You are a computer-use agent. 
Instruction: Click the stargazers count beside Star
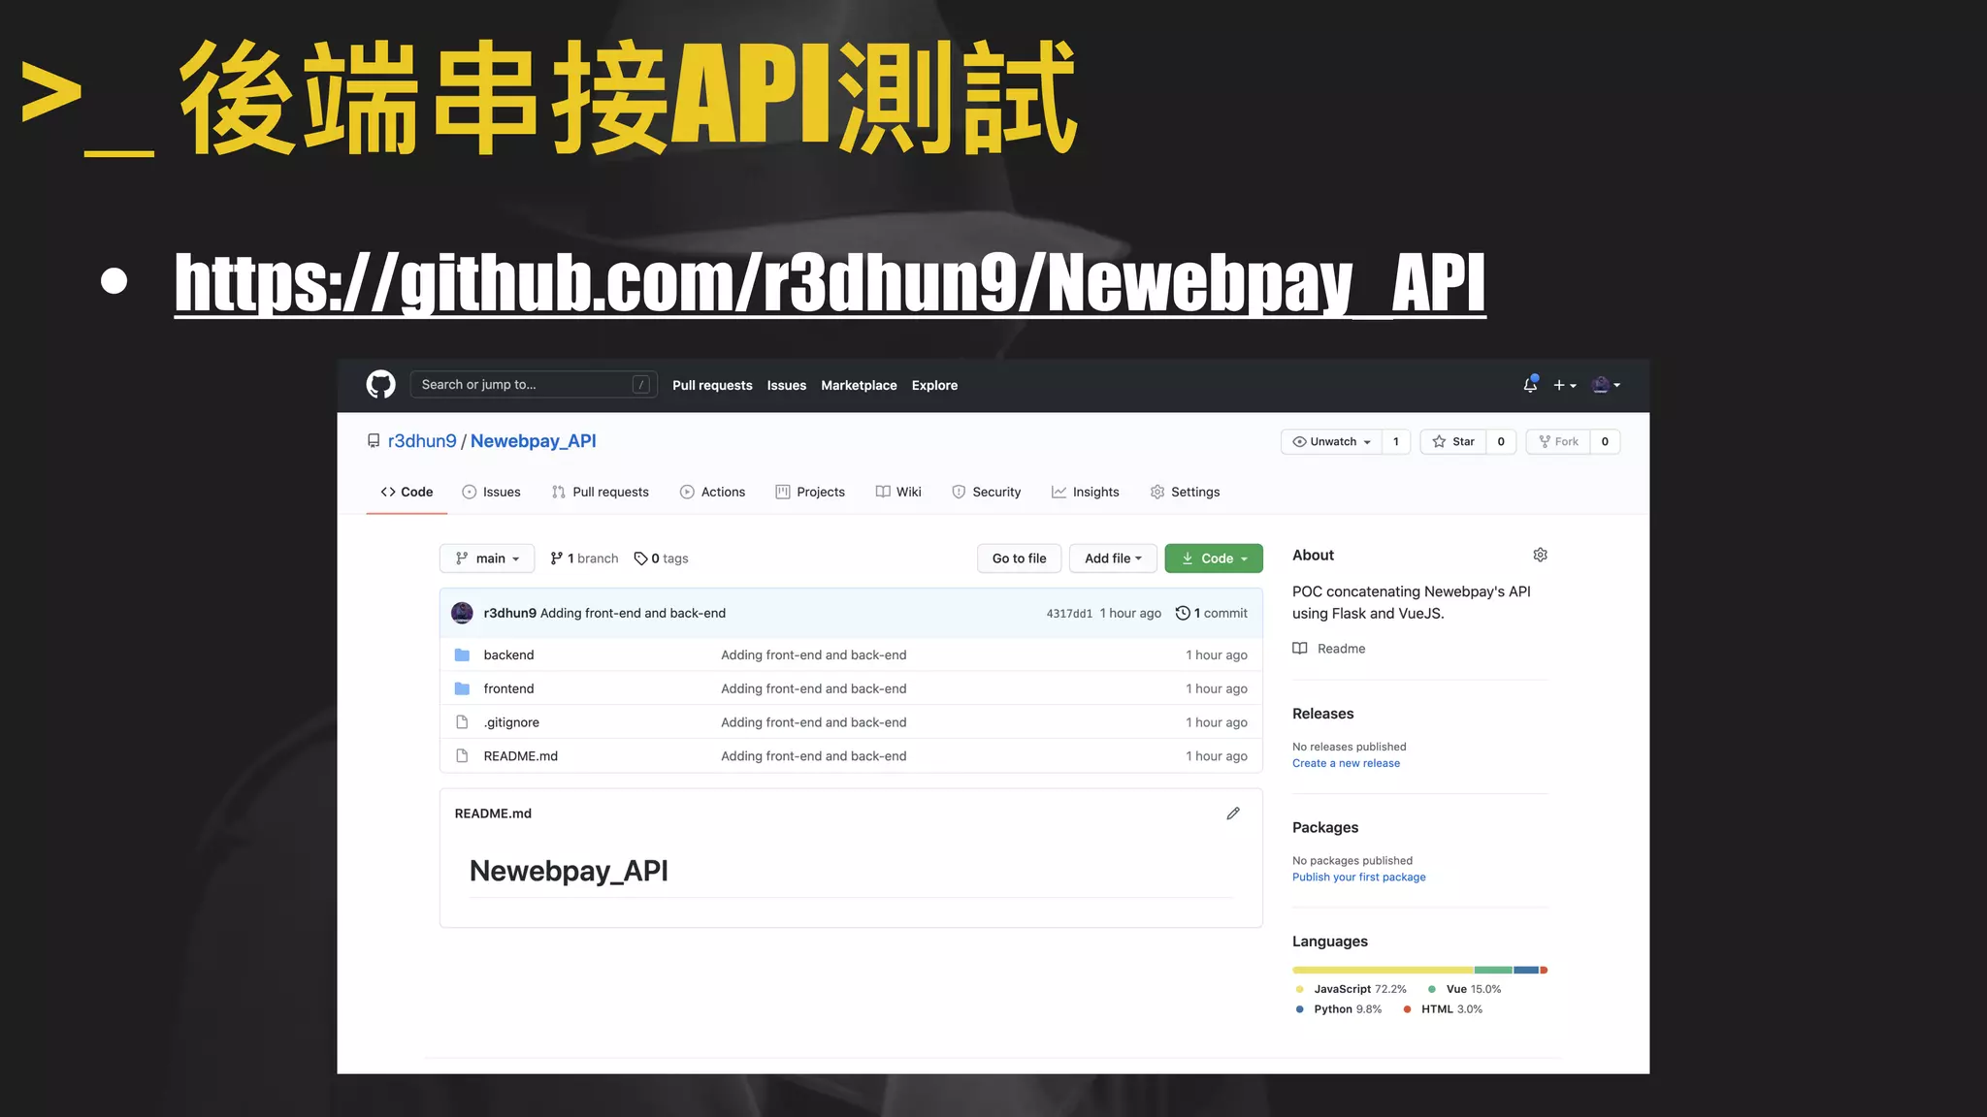point(1501,441)
